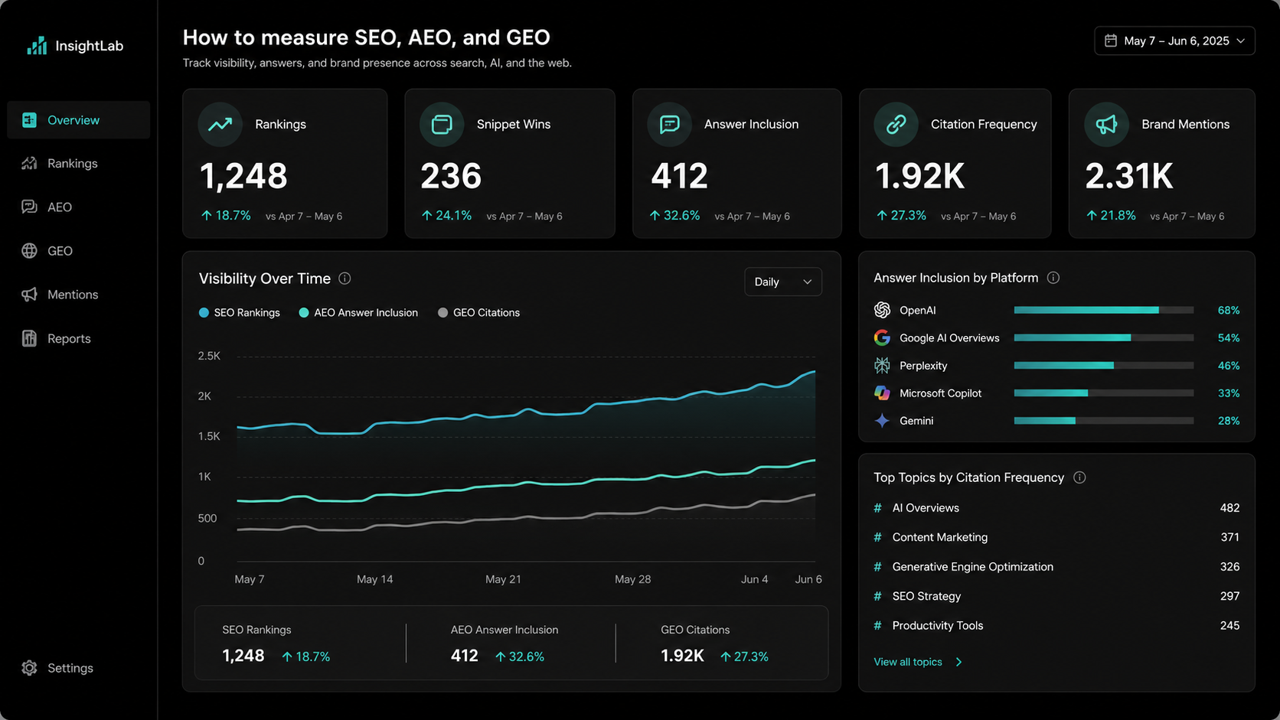Click the Overview sidebar icon
The image size is (1280, 720).
tap(29, 120)
